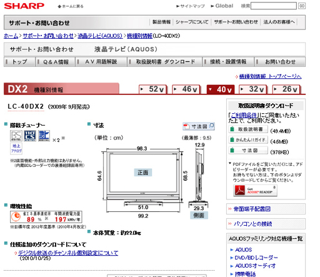
Task: Click the search input field
Action: pyautogui.click(x=274, y=6)
